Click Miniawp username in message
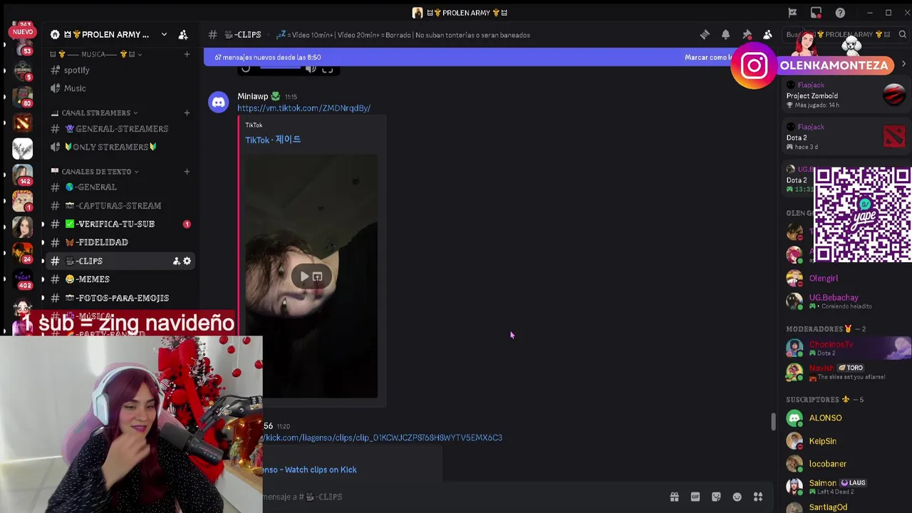This screenshot has height=513, width=912. (252, 96)
